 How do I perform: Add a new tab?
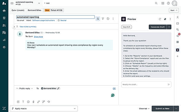[47, 3]
